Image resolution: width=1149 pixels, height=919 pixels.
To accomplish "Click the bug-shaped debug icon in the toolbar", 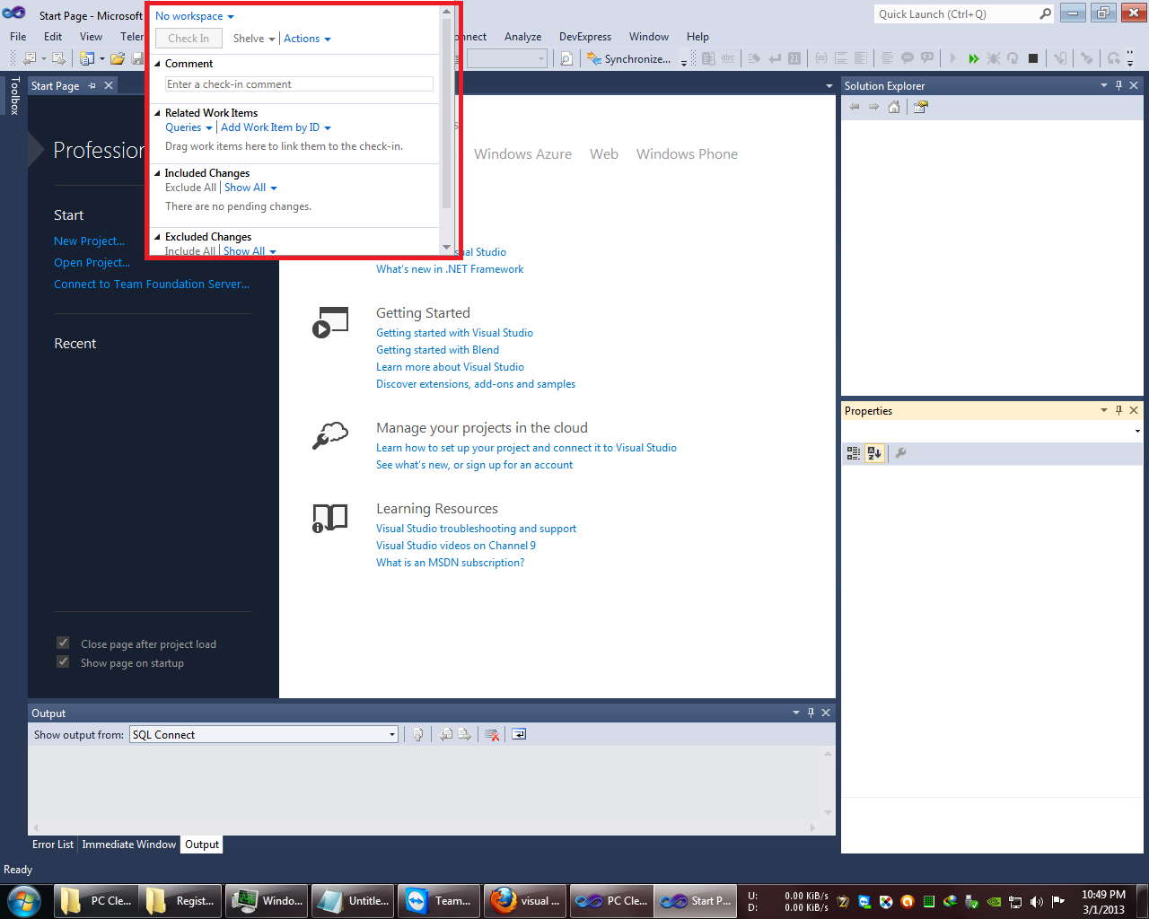I will [994, 58].
